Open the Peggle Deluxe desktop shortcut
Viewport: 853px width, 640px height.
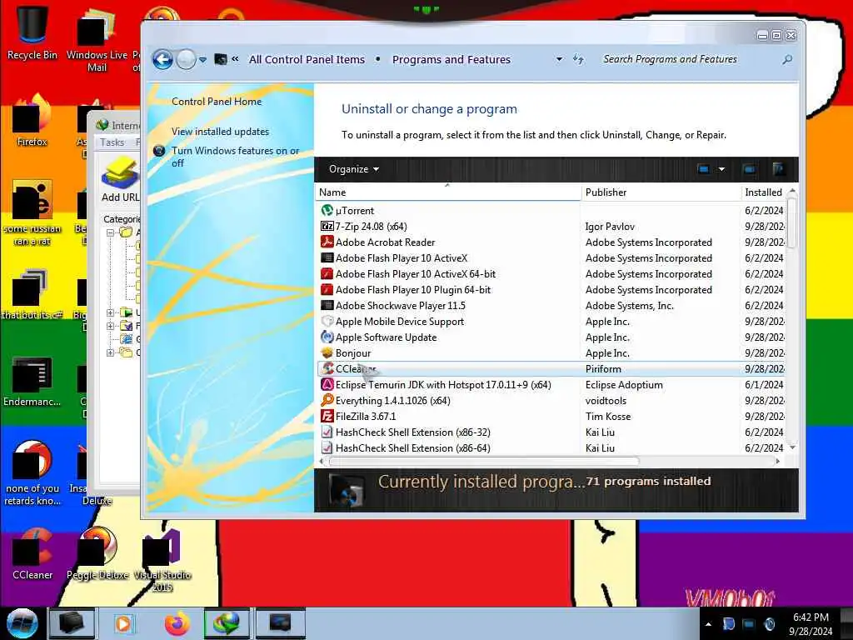[x=97, y=553]
